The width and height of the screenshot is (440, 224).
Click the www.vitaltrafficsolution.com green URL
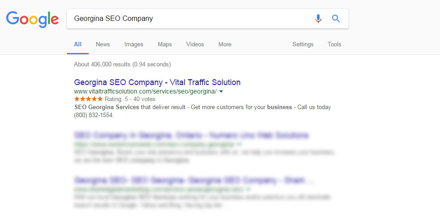point(145,91)
